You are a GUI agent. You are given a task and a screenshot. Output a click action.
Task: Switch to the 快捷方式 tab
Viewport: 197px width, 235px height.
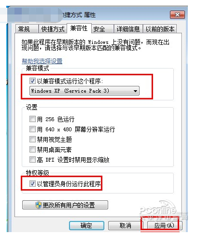53,29
